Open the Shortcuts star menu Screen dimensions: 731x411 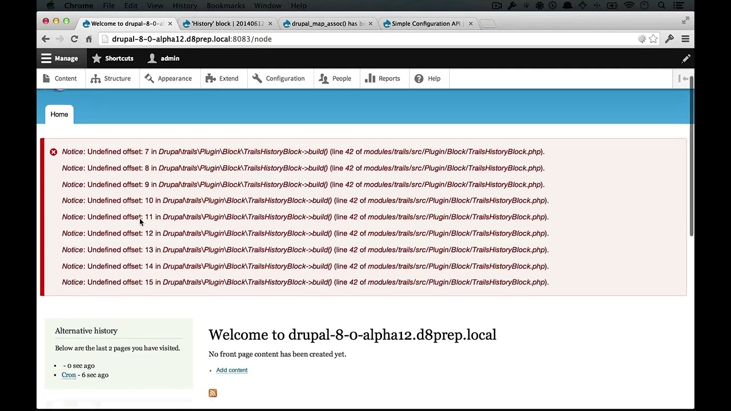coord(113,58)
